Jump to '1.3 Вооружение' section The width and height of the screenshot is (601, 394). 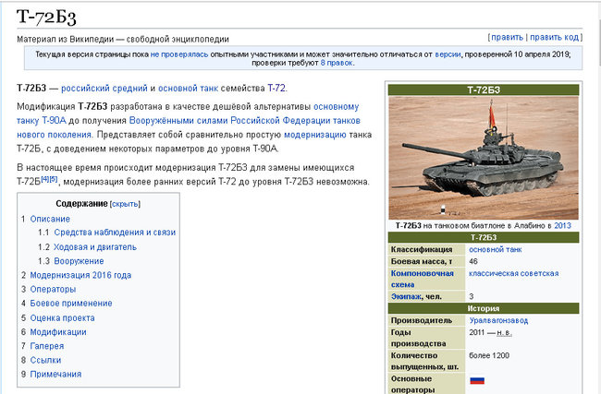[x=71, y=261]
